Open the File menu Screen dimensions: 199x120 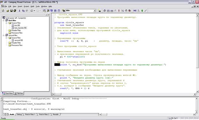[5, 6]
